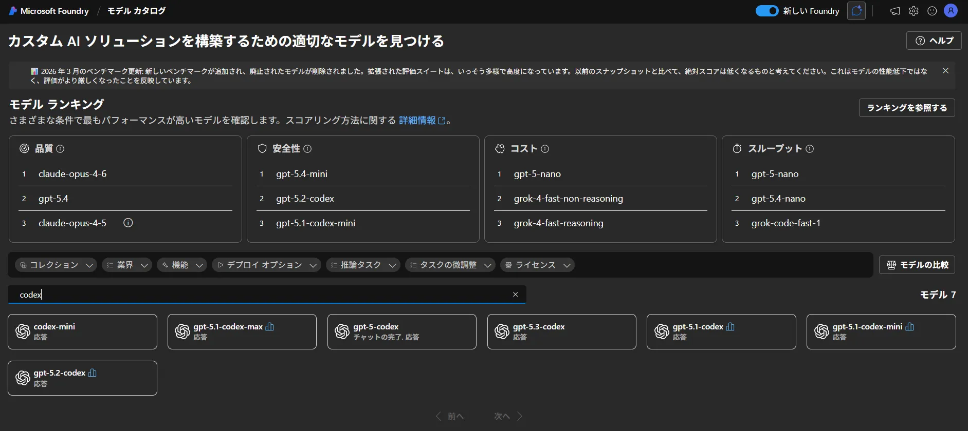Go to next page with 次へ
This screenshot has width=968, height=431.
508,416
